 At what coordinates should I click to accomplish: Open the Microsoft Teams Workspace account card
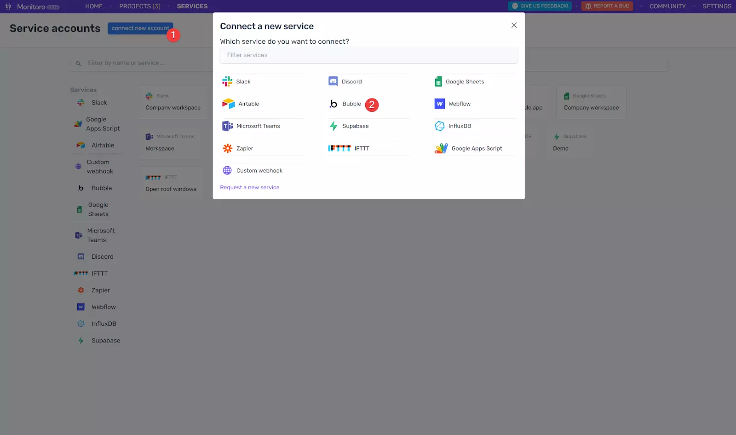(x=171, y=143)
